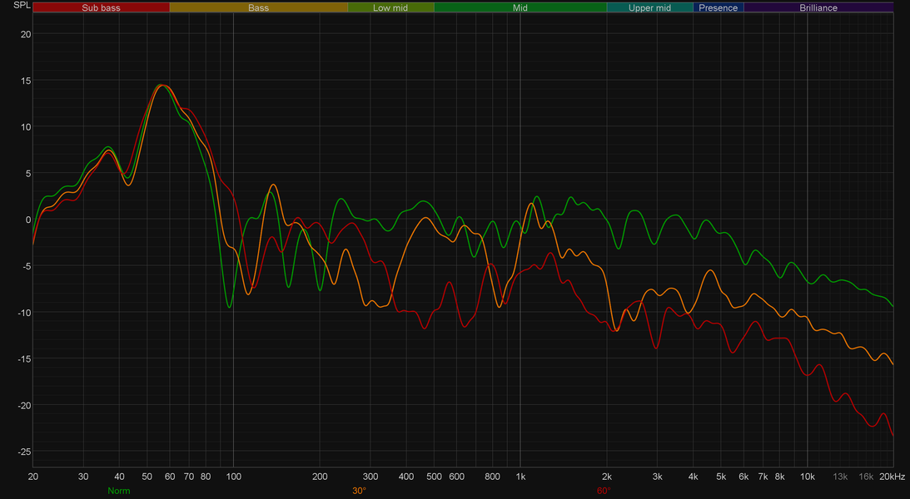This screenshot has width=910, height=499.
Task: Click the 16k frequency axis label
Action: click(x=866, y=477)
